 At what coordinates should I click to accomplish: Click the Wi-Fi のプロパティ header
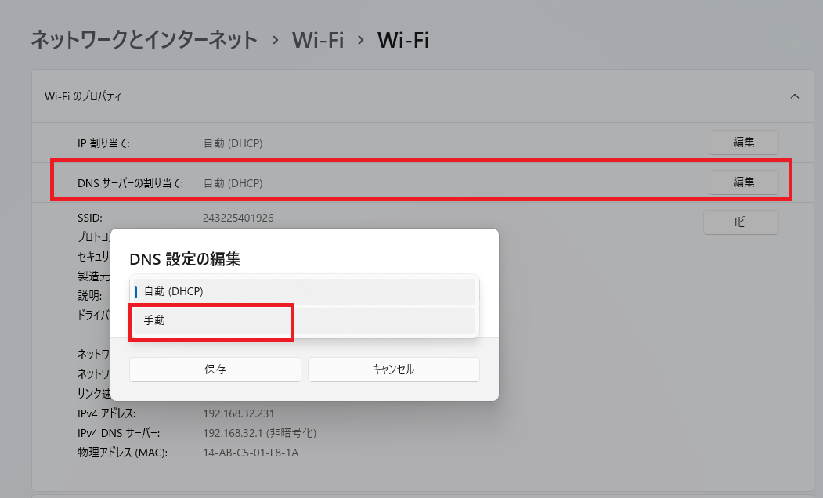coord(83,96)
